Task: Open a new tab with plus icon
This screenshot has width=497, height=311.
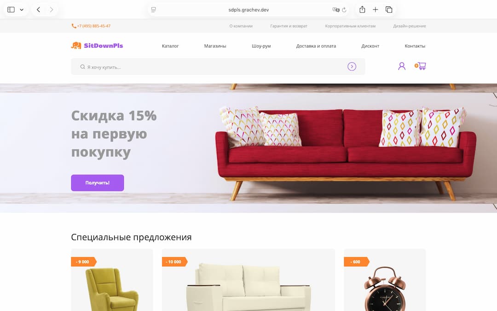Action: (x=376, y=10)
